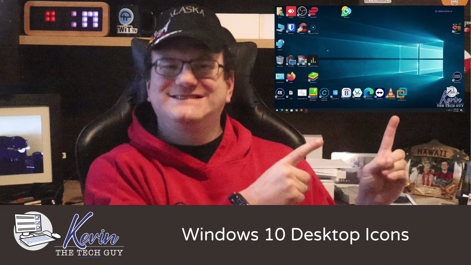Launch CCleaner from the desktop
Image resolution: width=471 pixels, height=265 pixels.
(x=302, y=28)
